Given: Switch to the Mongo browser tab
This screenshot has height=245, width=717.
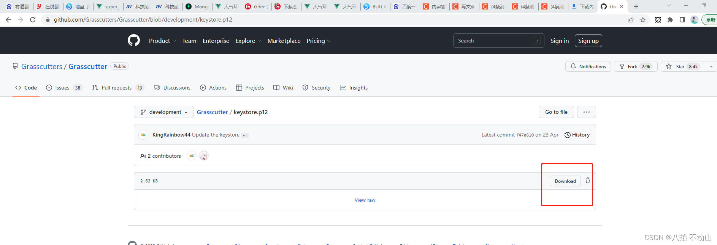Looking at the screenshot, I should [x=198, y=6].
